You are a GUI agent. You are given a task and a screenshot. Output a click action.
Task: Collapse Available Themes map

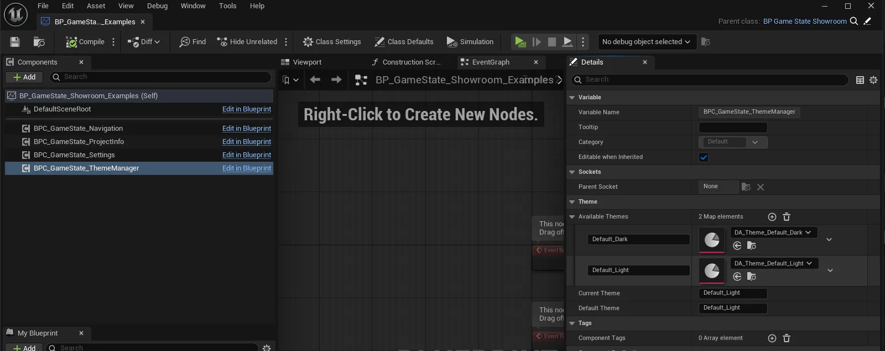[x=572, y=217]
